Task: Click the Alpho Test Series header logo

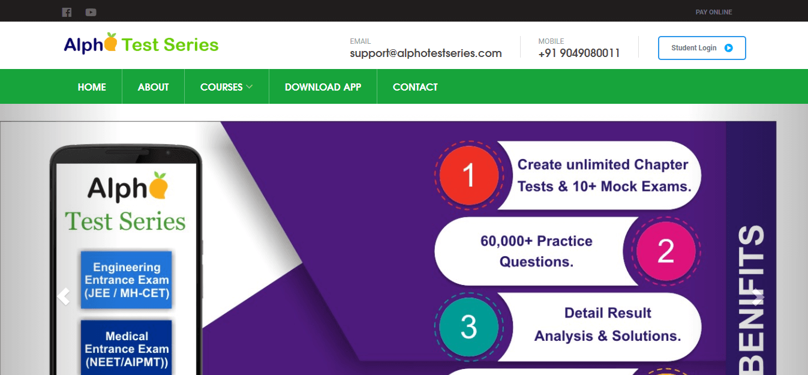Action: tap(141, 44)
